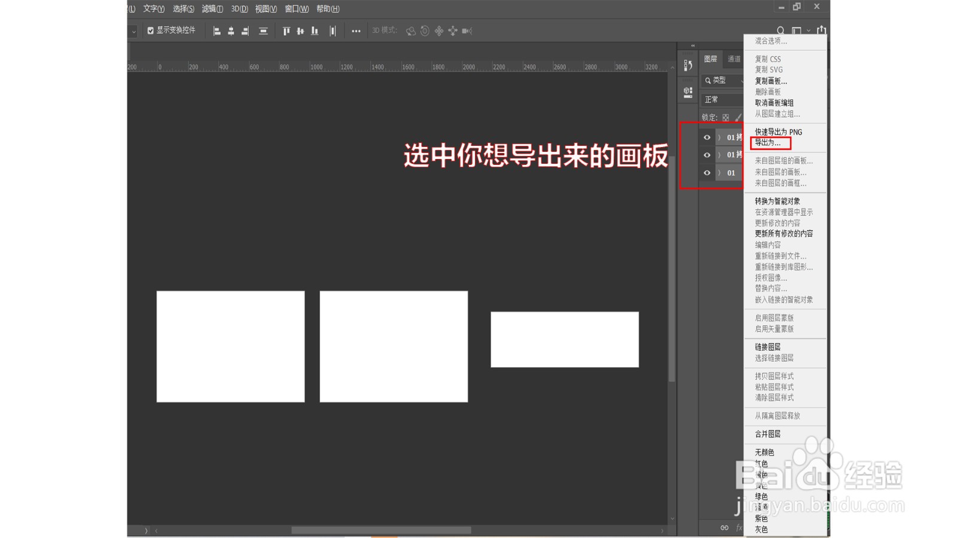Open the 文字(Y) menu
957x538 pixels.
(x=154, y=9)
